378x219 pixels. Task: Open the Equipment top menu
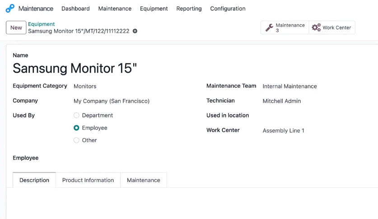(x=154, y=9)
